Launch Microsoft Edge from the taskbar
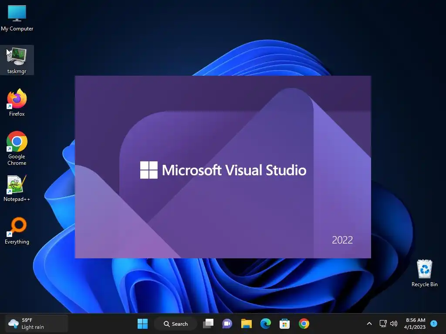 (x=265, y=324)
